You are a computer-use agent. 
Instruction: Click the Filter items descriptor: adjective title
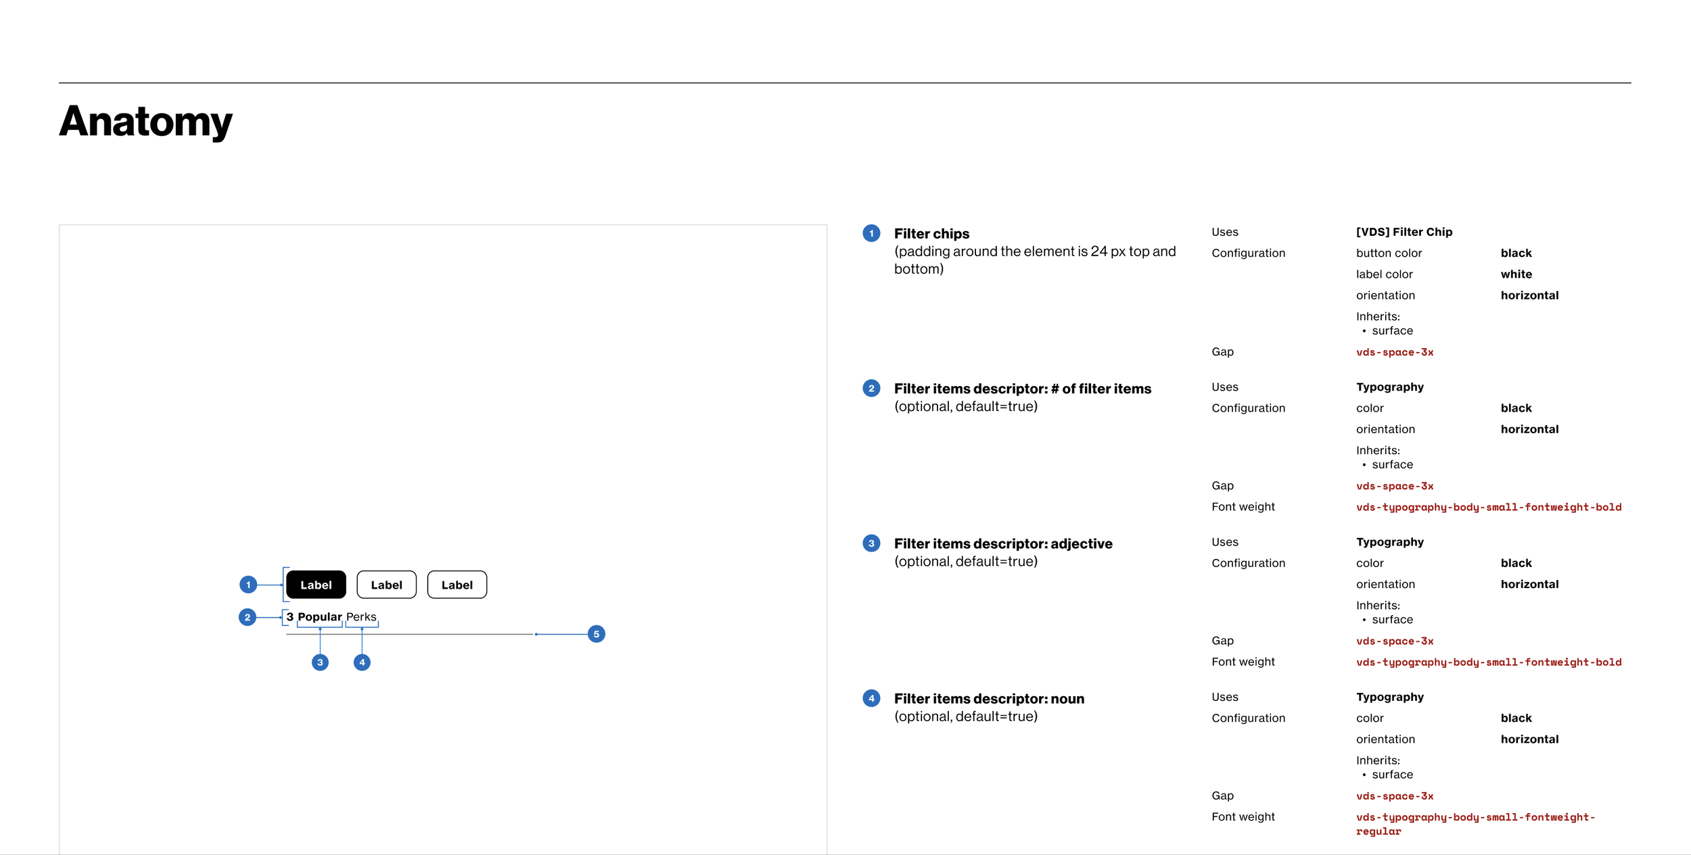[x=1002, y=543]
